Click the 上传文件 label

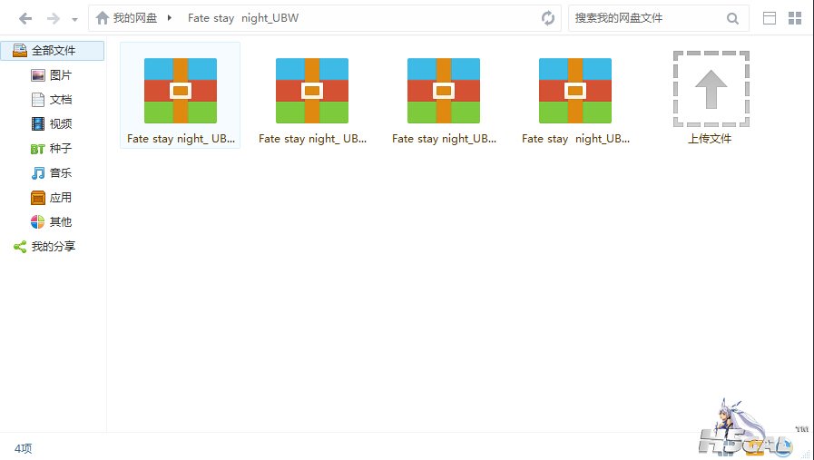tap(710, 139)
